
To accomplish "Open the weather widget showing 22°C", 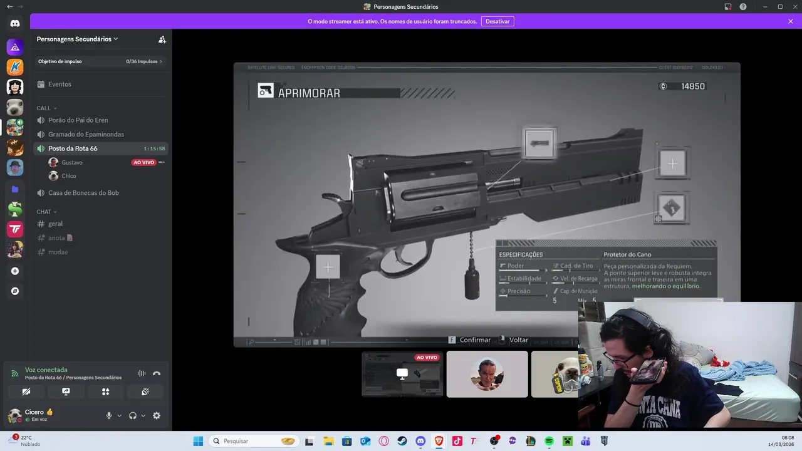I will 25,441.
